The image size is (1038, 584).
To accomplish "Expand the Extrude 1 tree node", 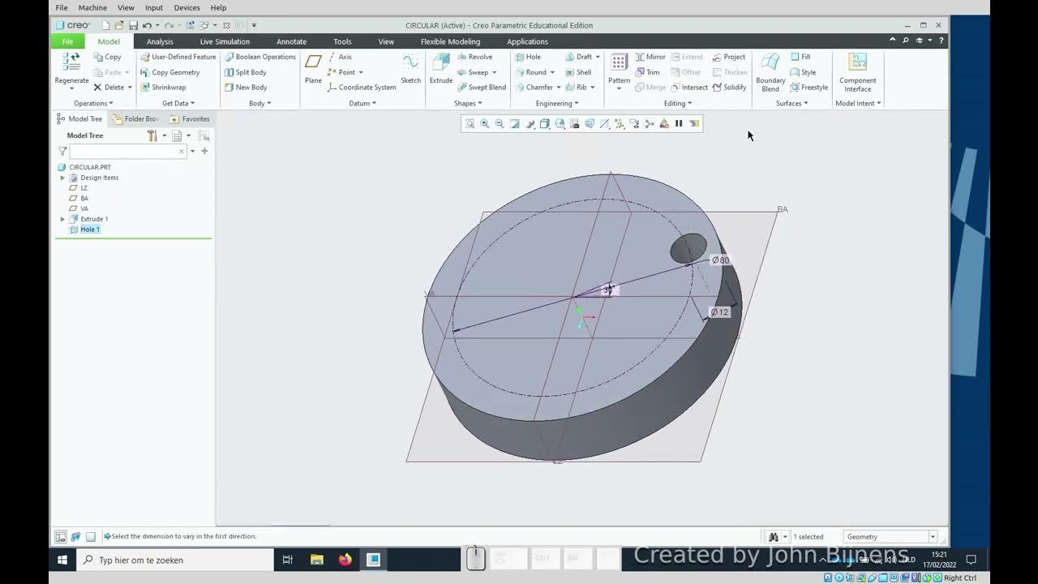I will coord(62,219).
